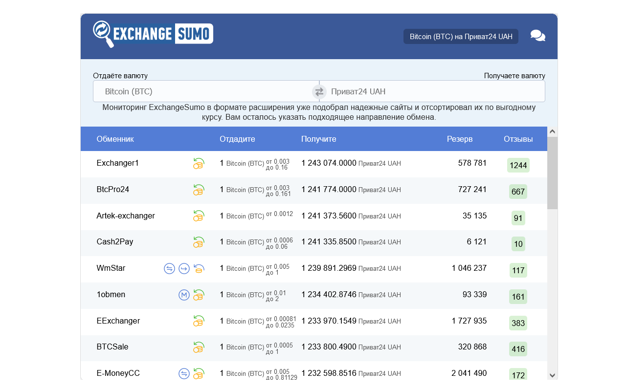
Task: Click the scrollbar down arrow
Action: point(553,375)
